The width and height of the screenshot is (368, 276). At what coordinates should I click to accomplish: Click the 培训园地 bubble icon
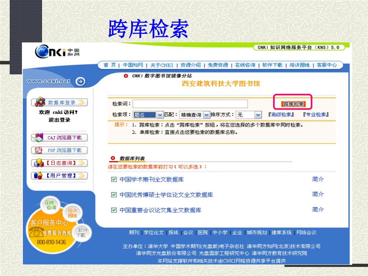72,213
